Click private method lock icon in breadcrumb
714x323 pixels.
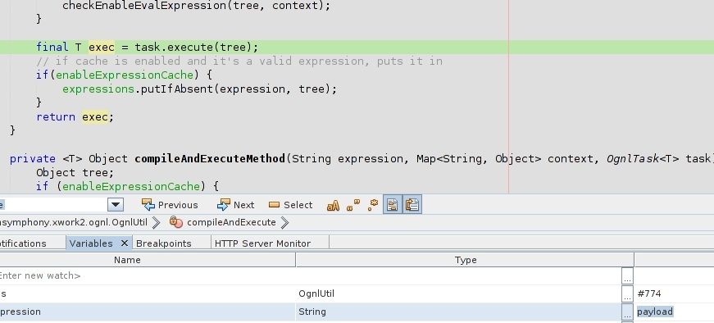pos(175,222)
